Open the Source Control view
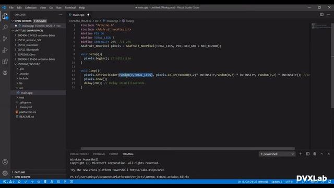This screenshot has height=188, width=334. [5, 39]
